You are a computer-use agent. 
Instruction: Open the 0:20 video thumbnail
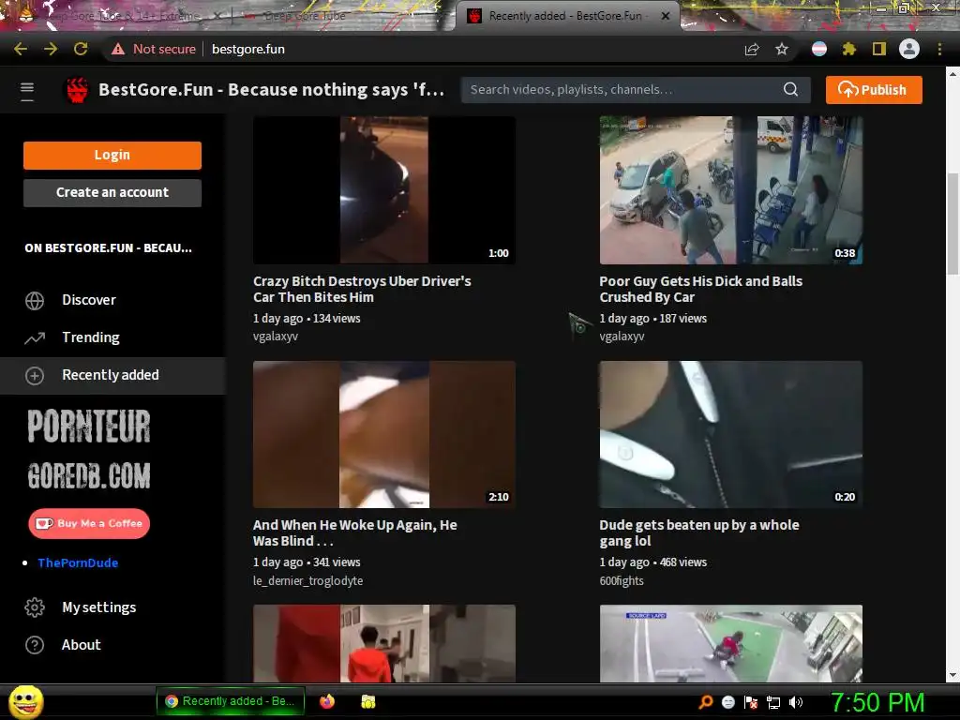(730, 434)
